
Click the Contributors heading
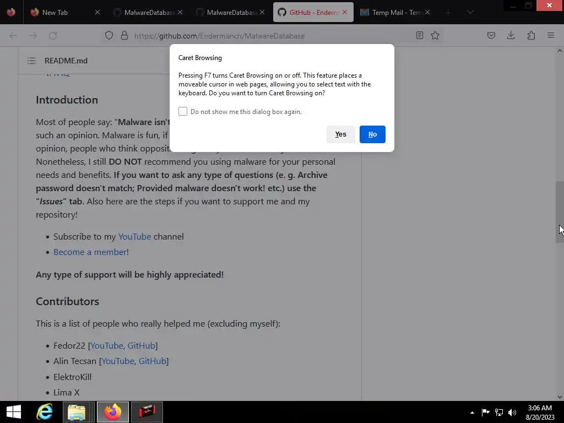point(67,301)
